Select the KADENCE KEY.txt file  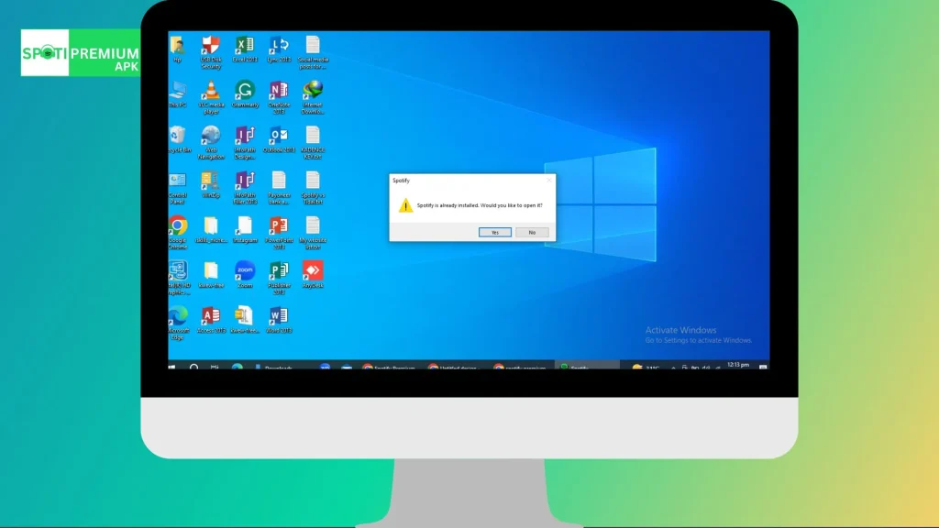(x=313, y=142)
